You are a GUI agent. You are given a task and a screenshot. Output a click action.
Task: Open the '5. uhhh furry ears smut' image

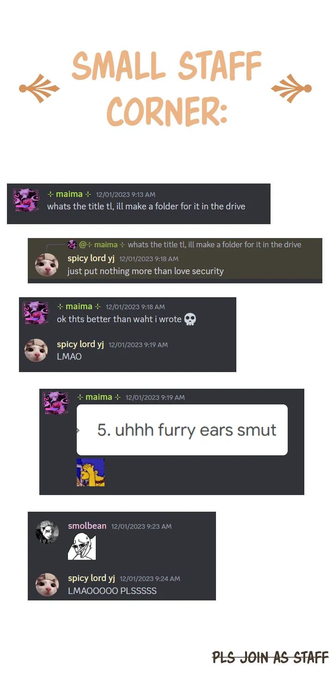[x=182, y=430]
